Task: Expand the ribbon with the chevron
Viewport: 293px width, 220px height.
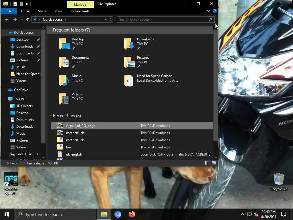Action: [209, 11]
